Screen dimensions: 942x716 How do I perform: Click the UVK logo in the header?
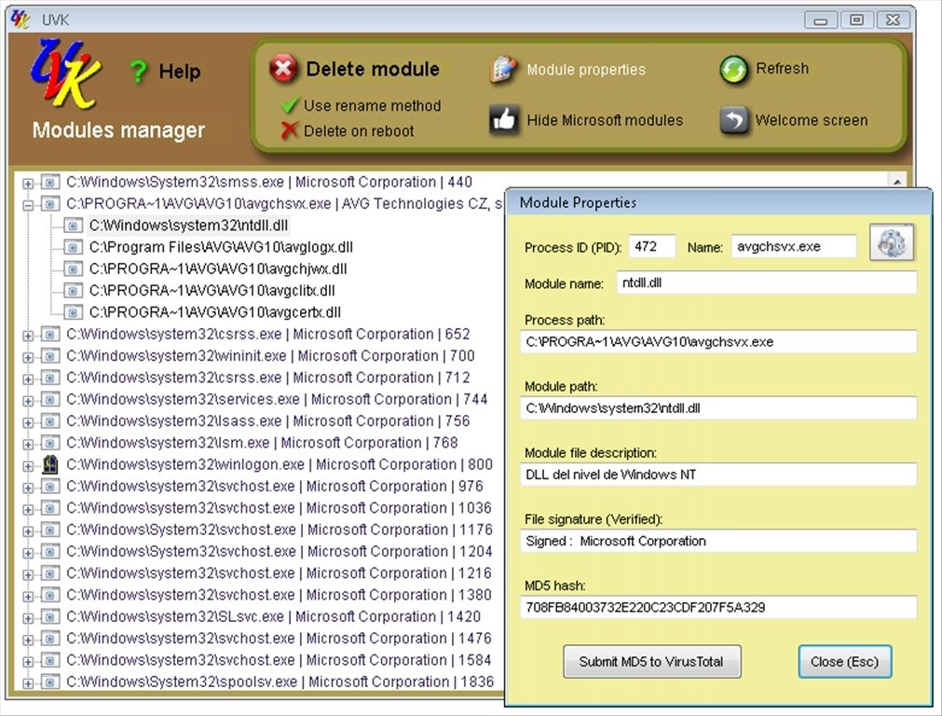65,74
